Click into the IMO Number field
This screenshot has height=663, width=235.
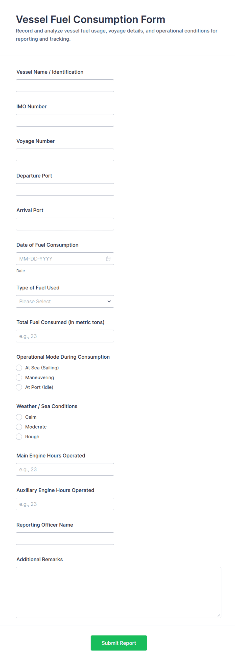click(65, 120)
